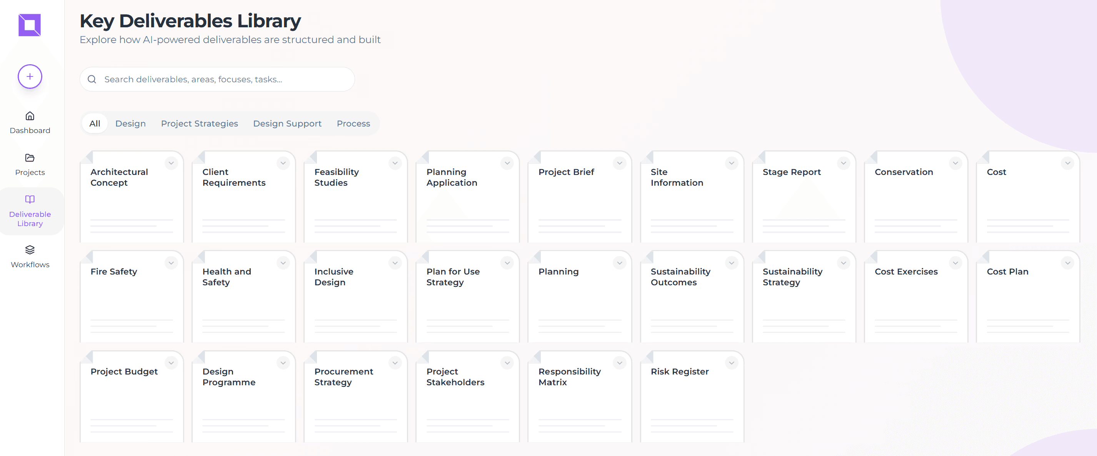Expand the Site Information card chevron
This screenshot has height=456, width=1097.
click(x=732, y=163)
